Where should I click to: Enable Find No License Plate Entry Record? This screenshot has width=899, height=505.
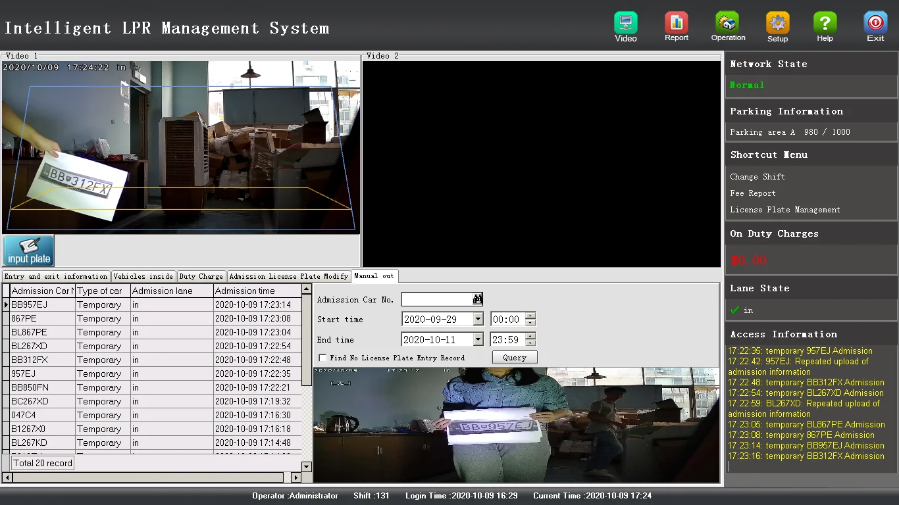(322, 358)
